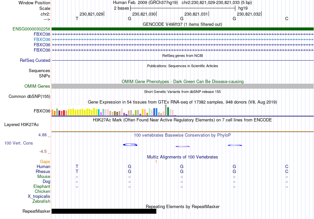Click the FBXO36 GTEx expression bar chart
The height and width of the screenshot is (219, 314).
(x=114, y=110)
